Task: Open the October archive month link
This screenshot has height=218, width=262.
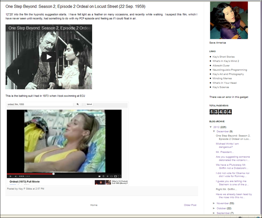Action: tap(221, 208)
